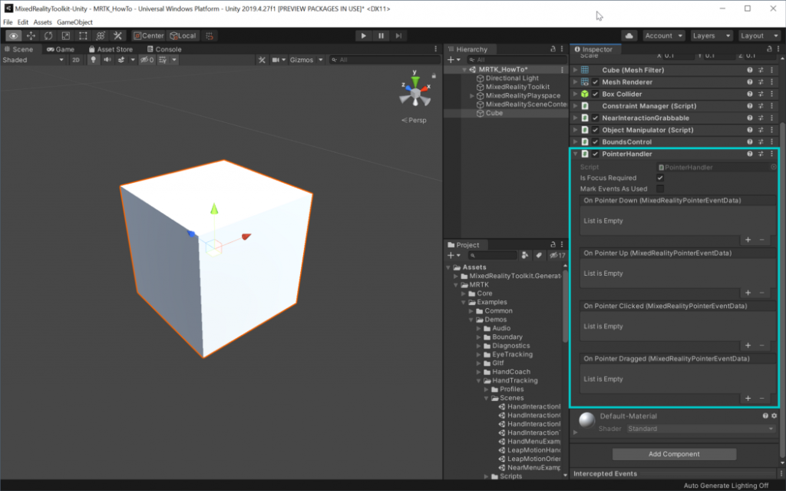Image resolution: width=786 pixels, height=491 pixels.
Task: Activate the Rect Transform tool
Action: pos(83,35)
